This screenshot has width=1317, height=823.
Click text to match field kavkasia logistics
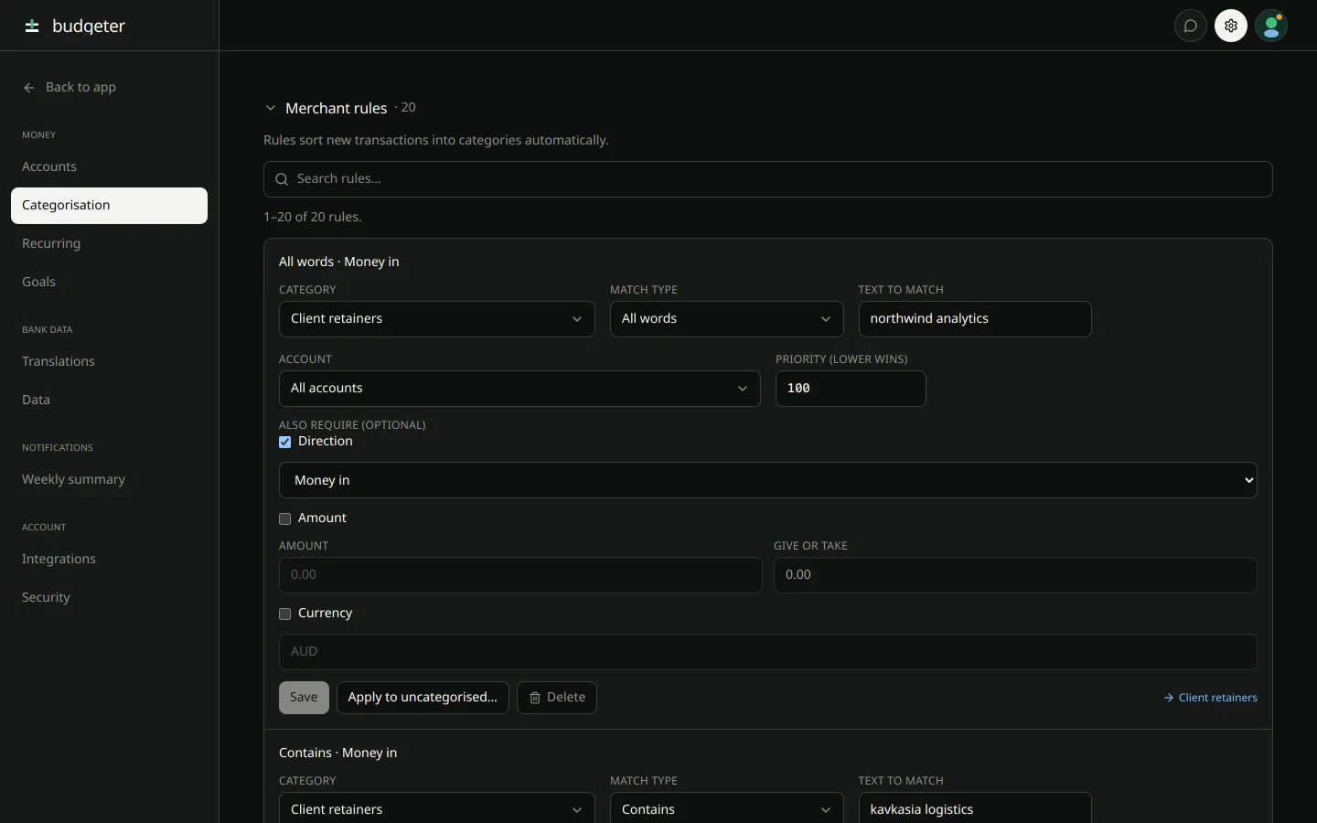point(975,809)
